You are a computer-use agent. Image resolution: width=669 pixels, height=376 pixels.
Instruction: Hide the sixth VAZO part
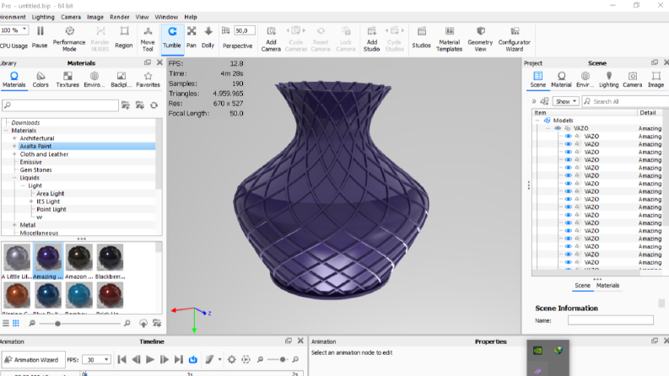point(568,175)
